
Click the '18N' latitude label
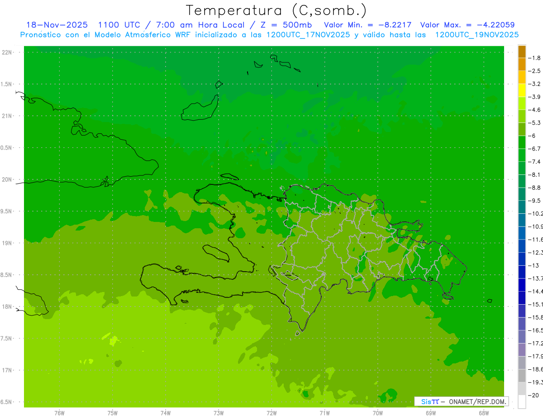coord(7,307)
